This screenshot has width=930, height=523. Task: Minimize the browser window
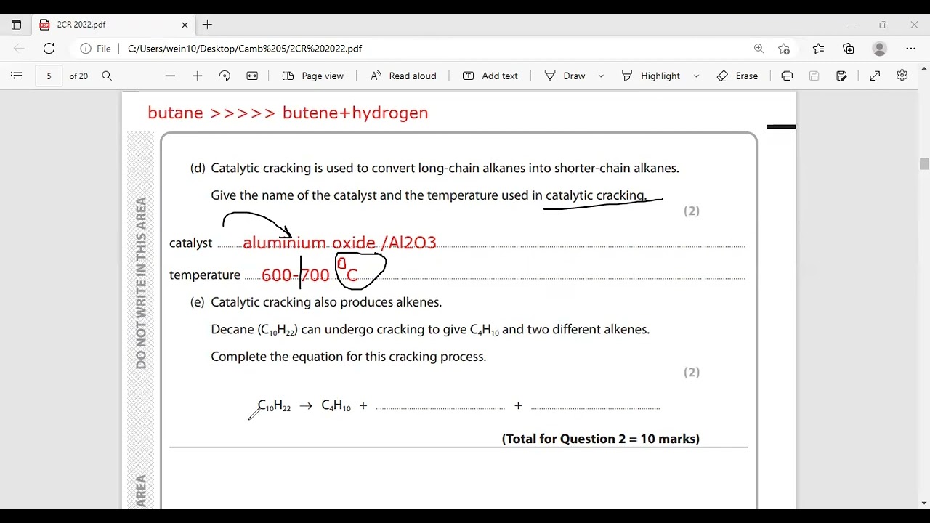(x=852, y=25)
